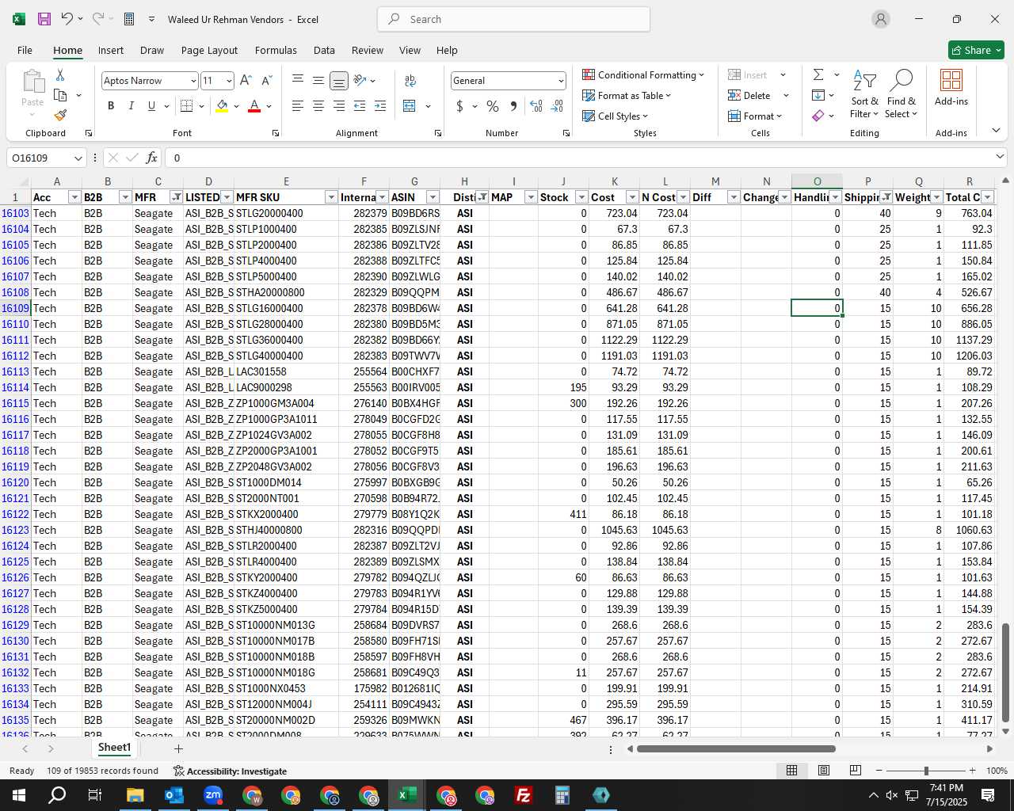Screen dimensions: 1014x811
Task: Open the Add-ins button
Action: (x=951, y=87)
